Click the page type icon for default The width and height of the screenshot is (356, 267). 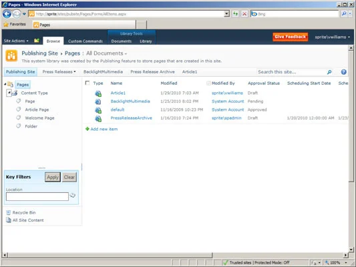tap(98, 110)
